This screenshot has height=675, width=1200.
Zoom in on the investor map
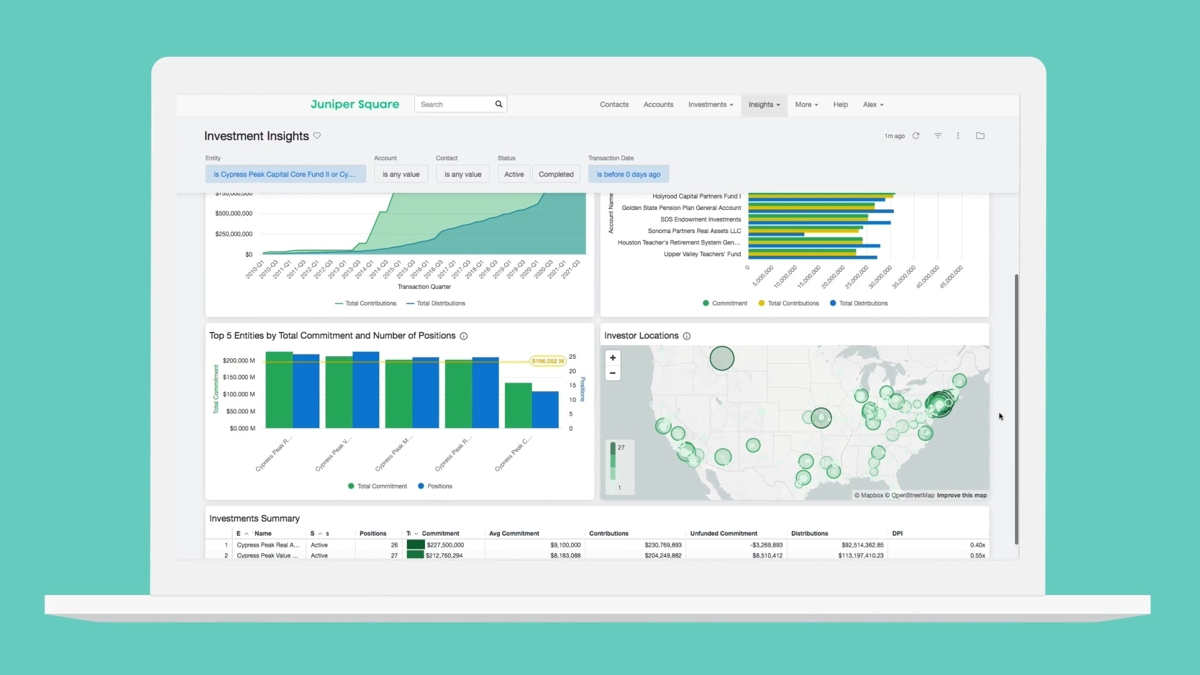point(612,358)
